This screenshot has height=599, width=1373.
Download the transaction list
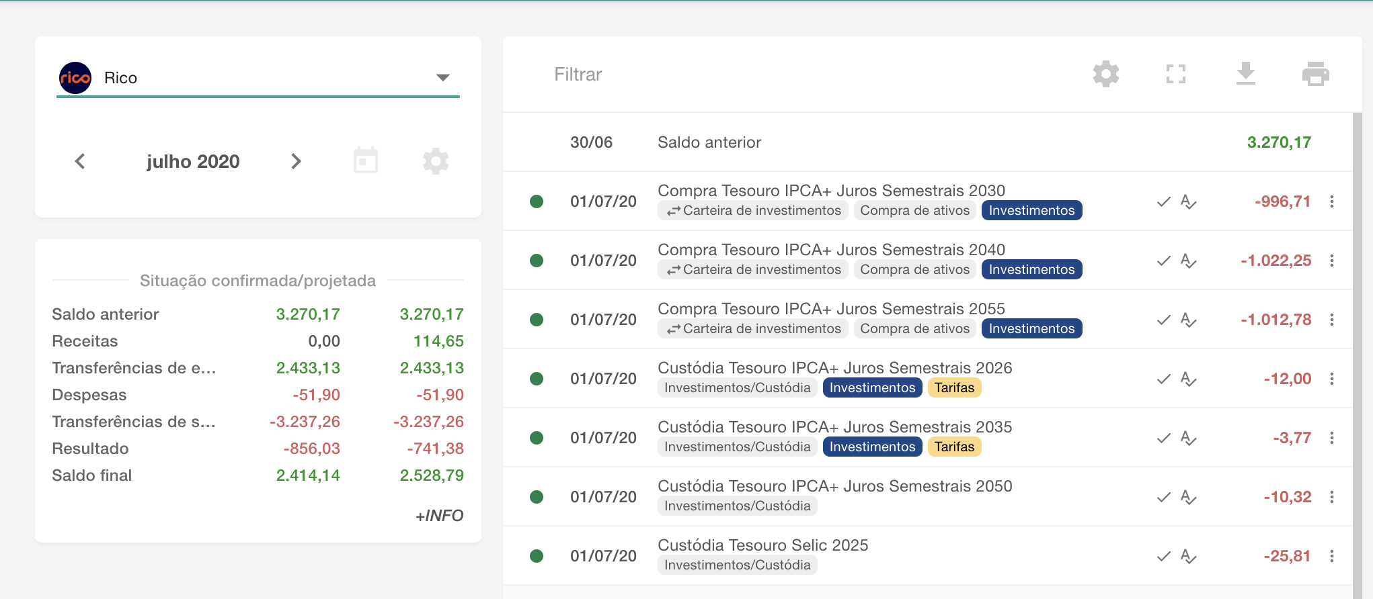[1245, 74]
